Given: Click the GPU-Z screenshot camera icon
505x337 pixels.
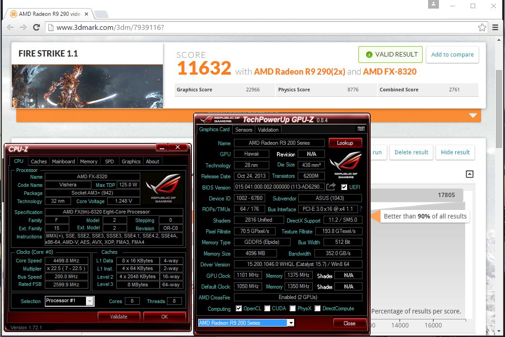Looking at the screenshot, I should [361, 129].
